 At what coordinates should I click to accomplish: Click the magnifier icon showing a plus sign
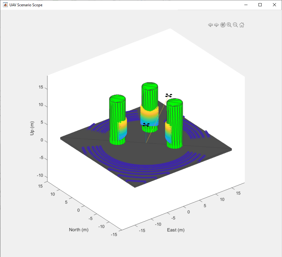point(229,25)
